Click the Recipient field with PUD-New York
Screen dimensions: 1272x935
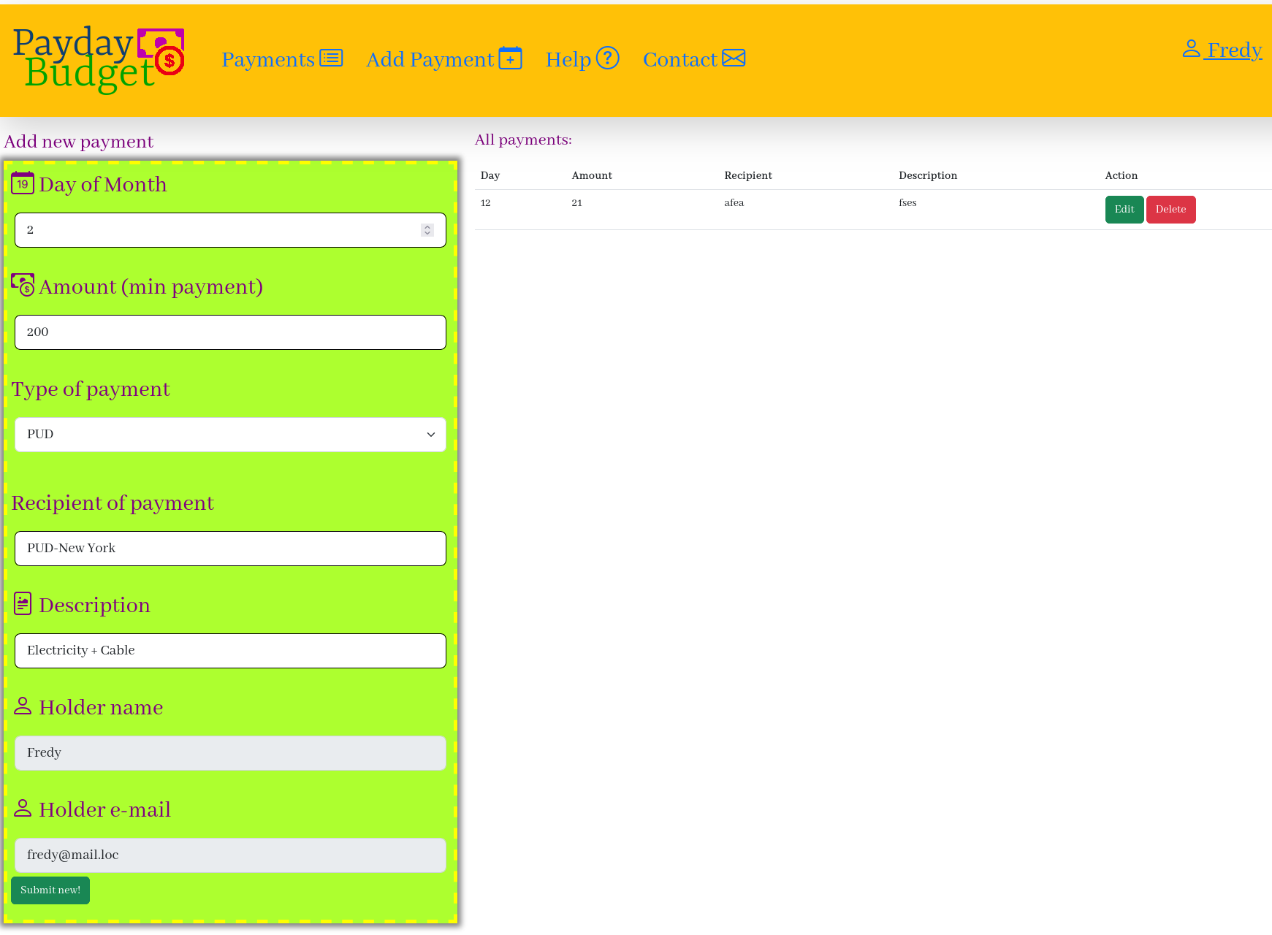tap(230, 549)
